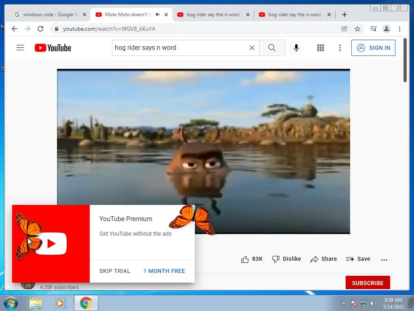Reload the YouTube page
Viewport: 414px width, 311px height.
click(40, 29)
